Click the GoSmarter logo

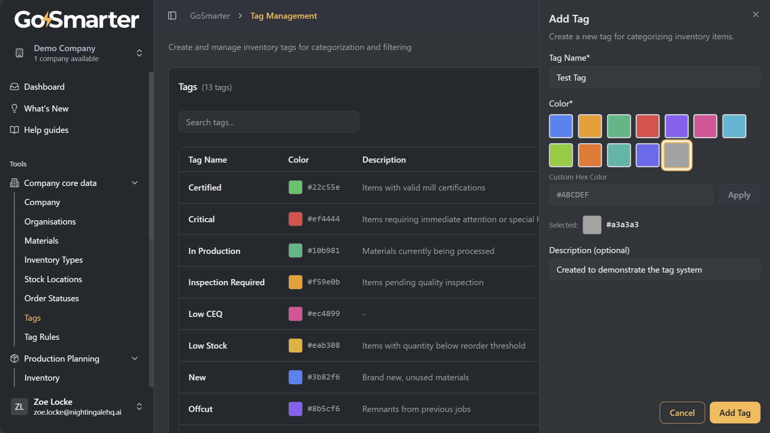(76, 19)
